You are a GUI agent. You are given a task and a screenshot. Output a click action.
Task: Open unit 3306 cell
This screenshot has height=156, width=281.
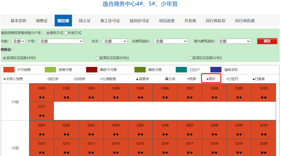(165, 93)
